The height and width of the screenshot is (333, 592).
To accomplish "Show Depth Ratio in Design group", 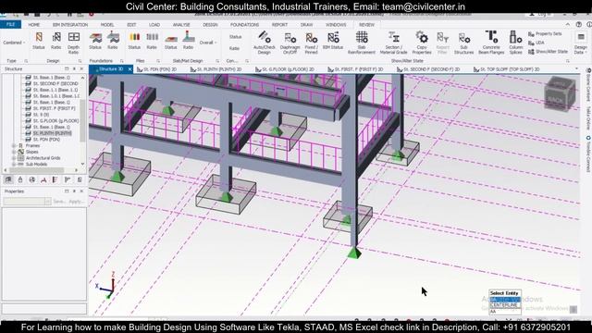I will pyautogui.click(x=74, y=43).
